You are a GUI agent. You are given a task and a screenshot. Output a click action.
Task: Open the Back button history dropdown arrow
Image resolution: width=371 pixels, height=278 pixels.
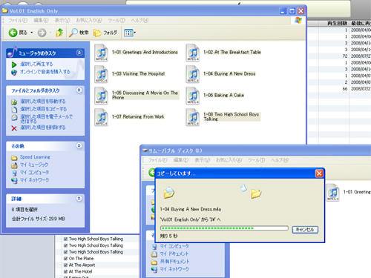(32, 33)
